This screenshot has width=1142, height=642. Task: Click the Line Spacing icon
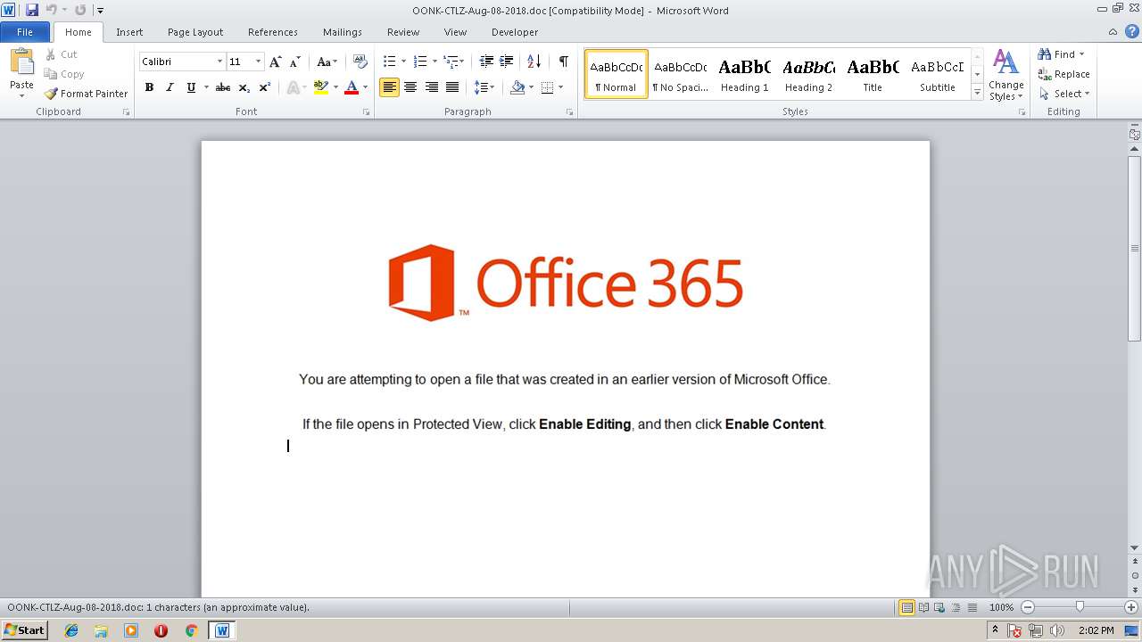click(481, 87)
